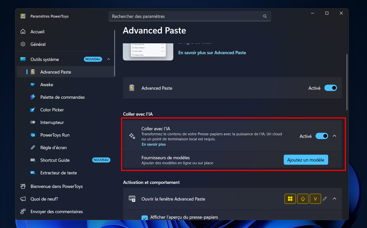Image resolution: width=367 pixels, height=228 pixels.
Task: Click the Envoyer des commentaires icon
Action: click(x=23, y=211)
